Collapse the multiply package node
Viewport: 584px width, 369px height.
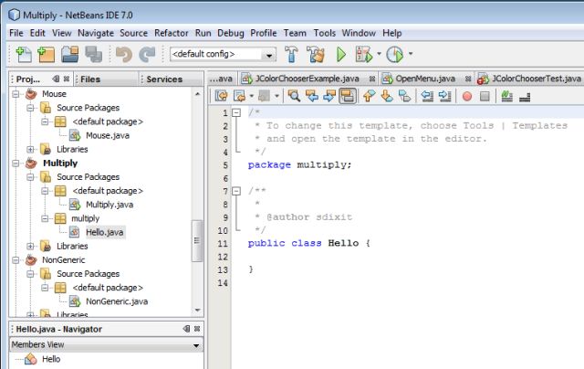click(x=45, y=218)
